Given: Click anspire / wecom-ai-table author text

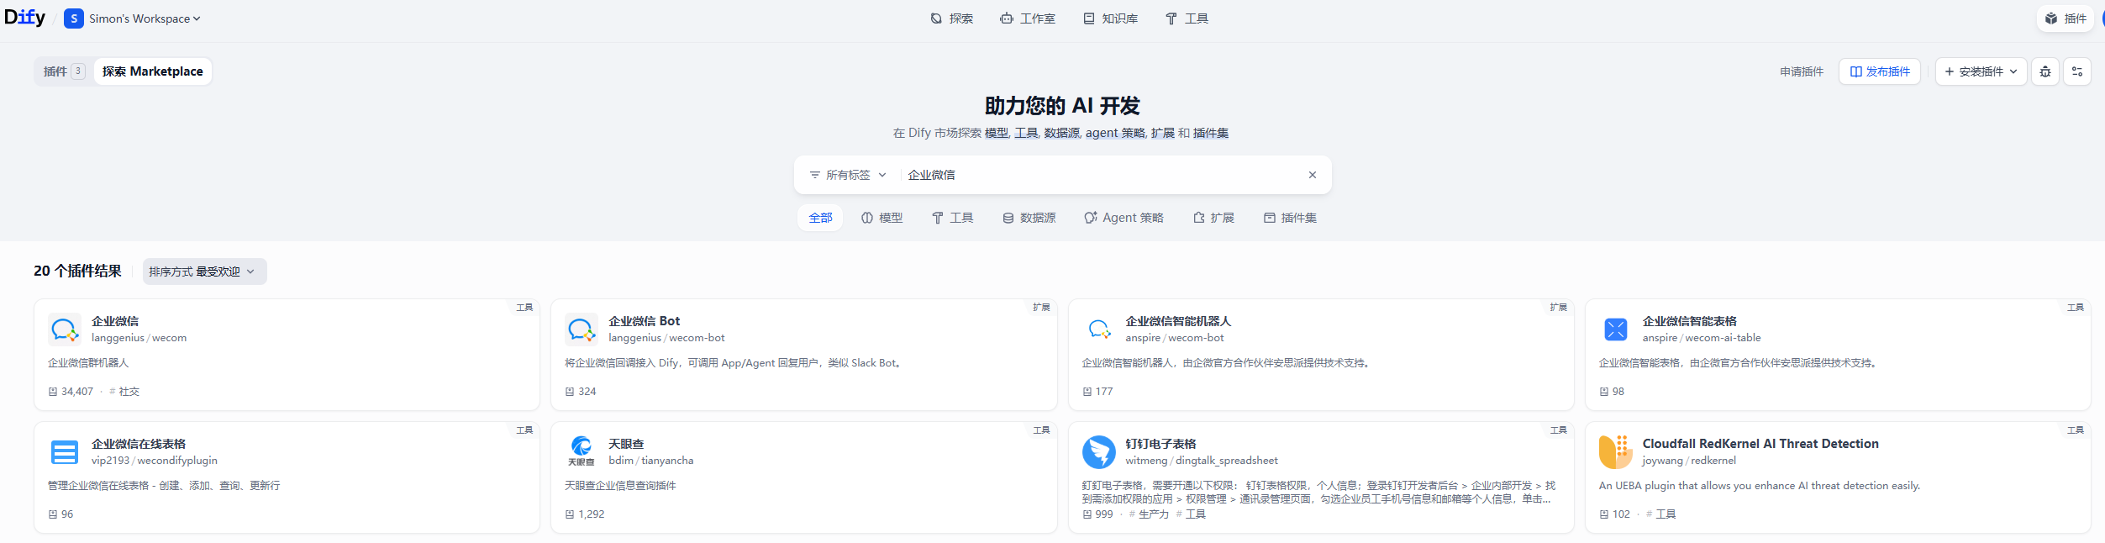Looking at the screenshot, I should tap(1702, 338).
